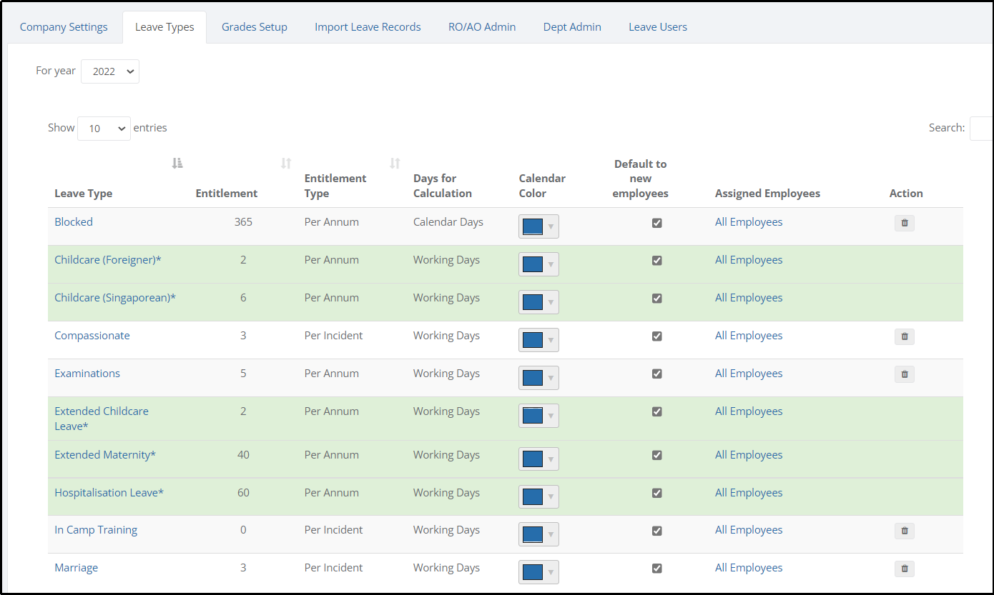Open In Camp Training leave type
The width and height of the screenshot is (994, 595).
[x=96, y=530]
